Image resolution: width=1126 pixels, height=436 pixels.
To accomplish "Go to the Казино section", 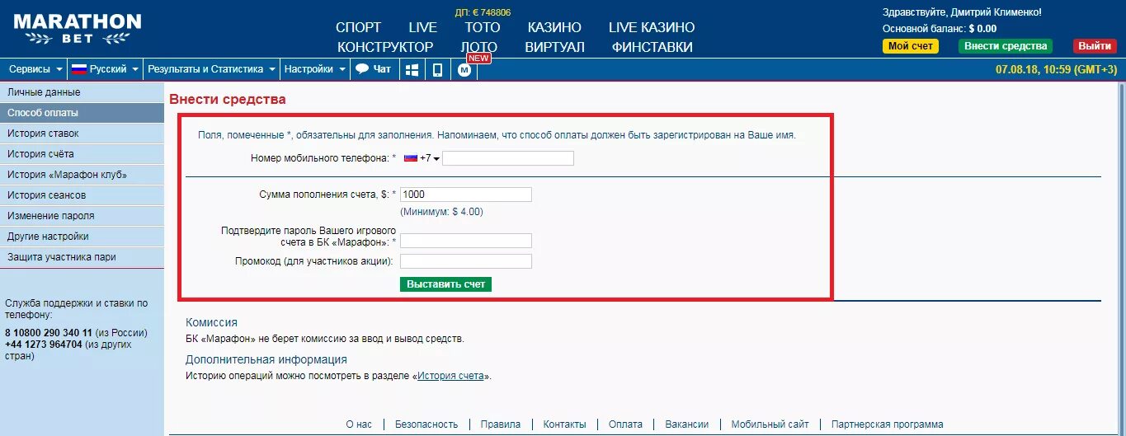I will coord(554,27).
